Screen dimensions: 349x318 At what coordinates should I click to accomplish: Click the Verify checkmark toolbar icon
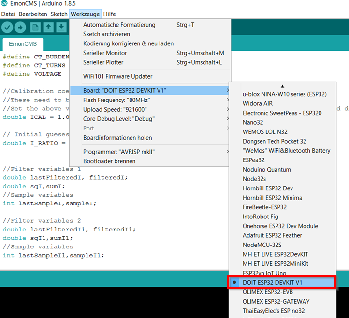point(7,28)
